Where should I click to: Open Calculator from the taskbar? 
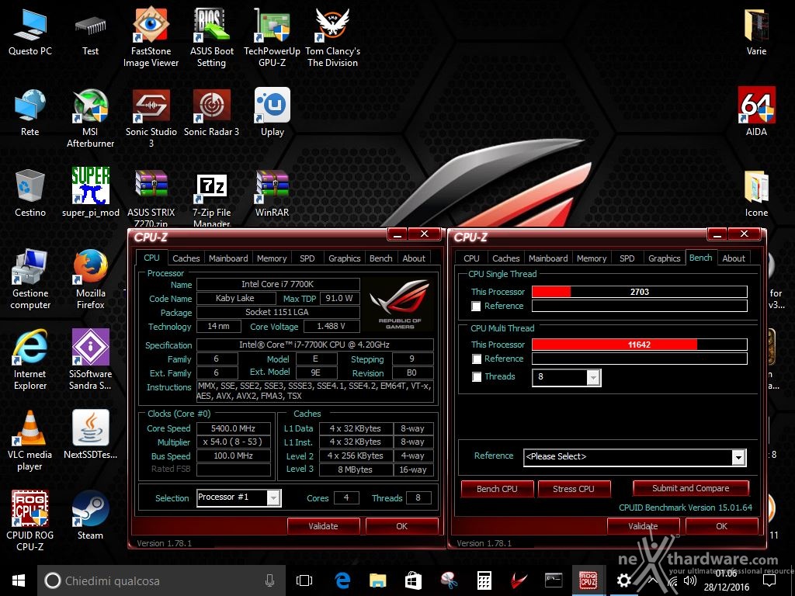click(484, 580)
